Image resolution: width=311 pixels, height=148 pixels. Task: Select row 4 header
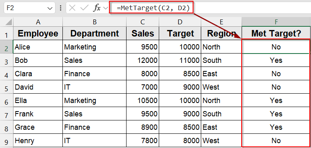[x=7, y=74]
